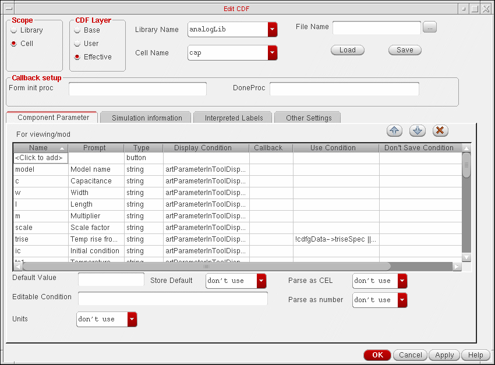Click the Display Condition column header
Screen dimensions: 495x365
pos(206,148)
